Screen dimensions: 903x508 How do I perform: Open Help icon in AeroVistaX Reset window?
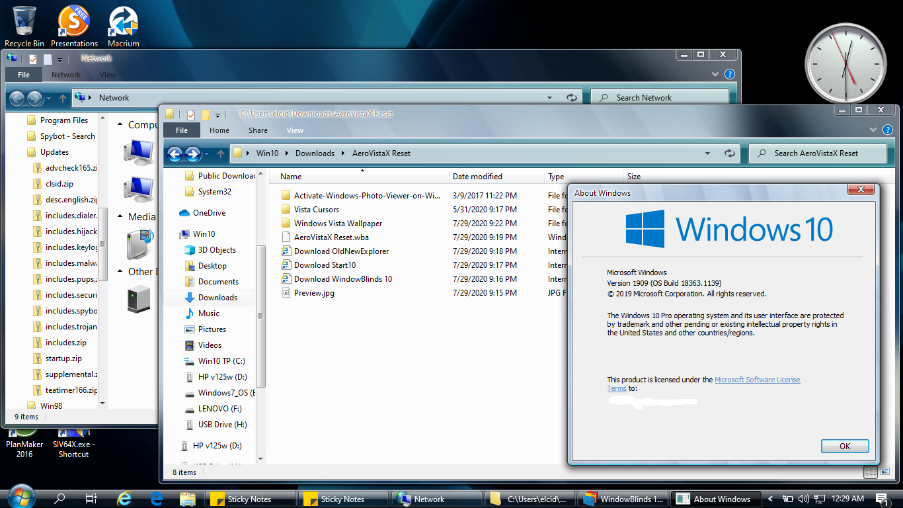point(887,130)
